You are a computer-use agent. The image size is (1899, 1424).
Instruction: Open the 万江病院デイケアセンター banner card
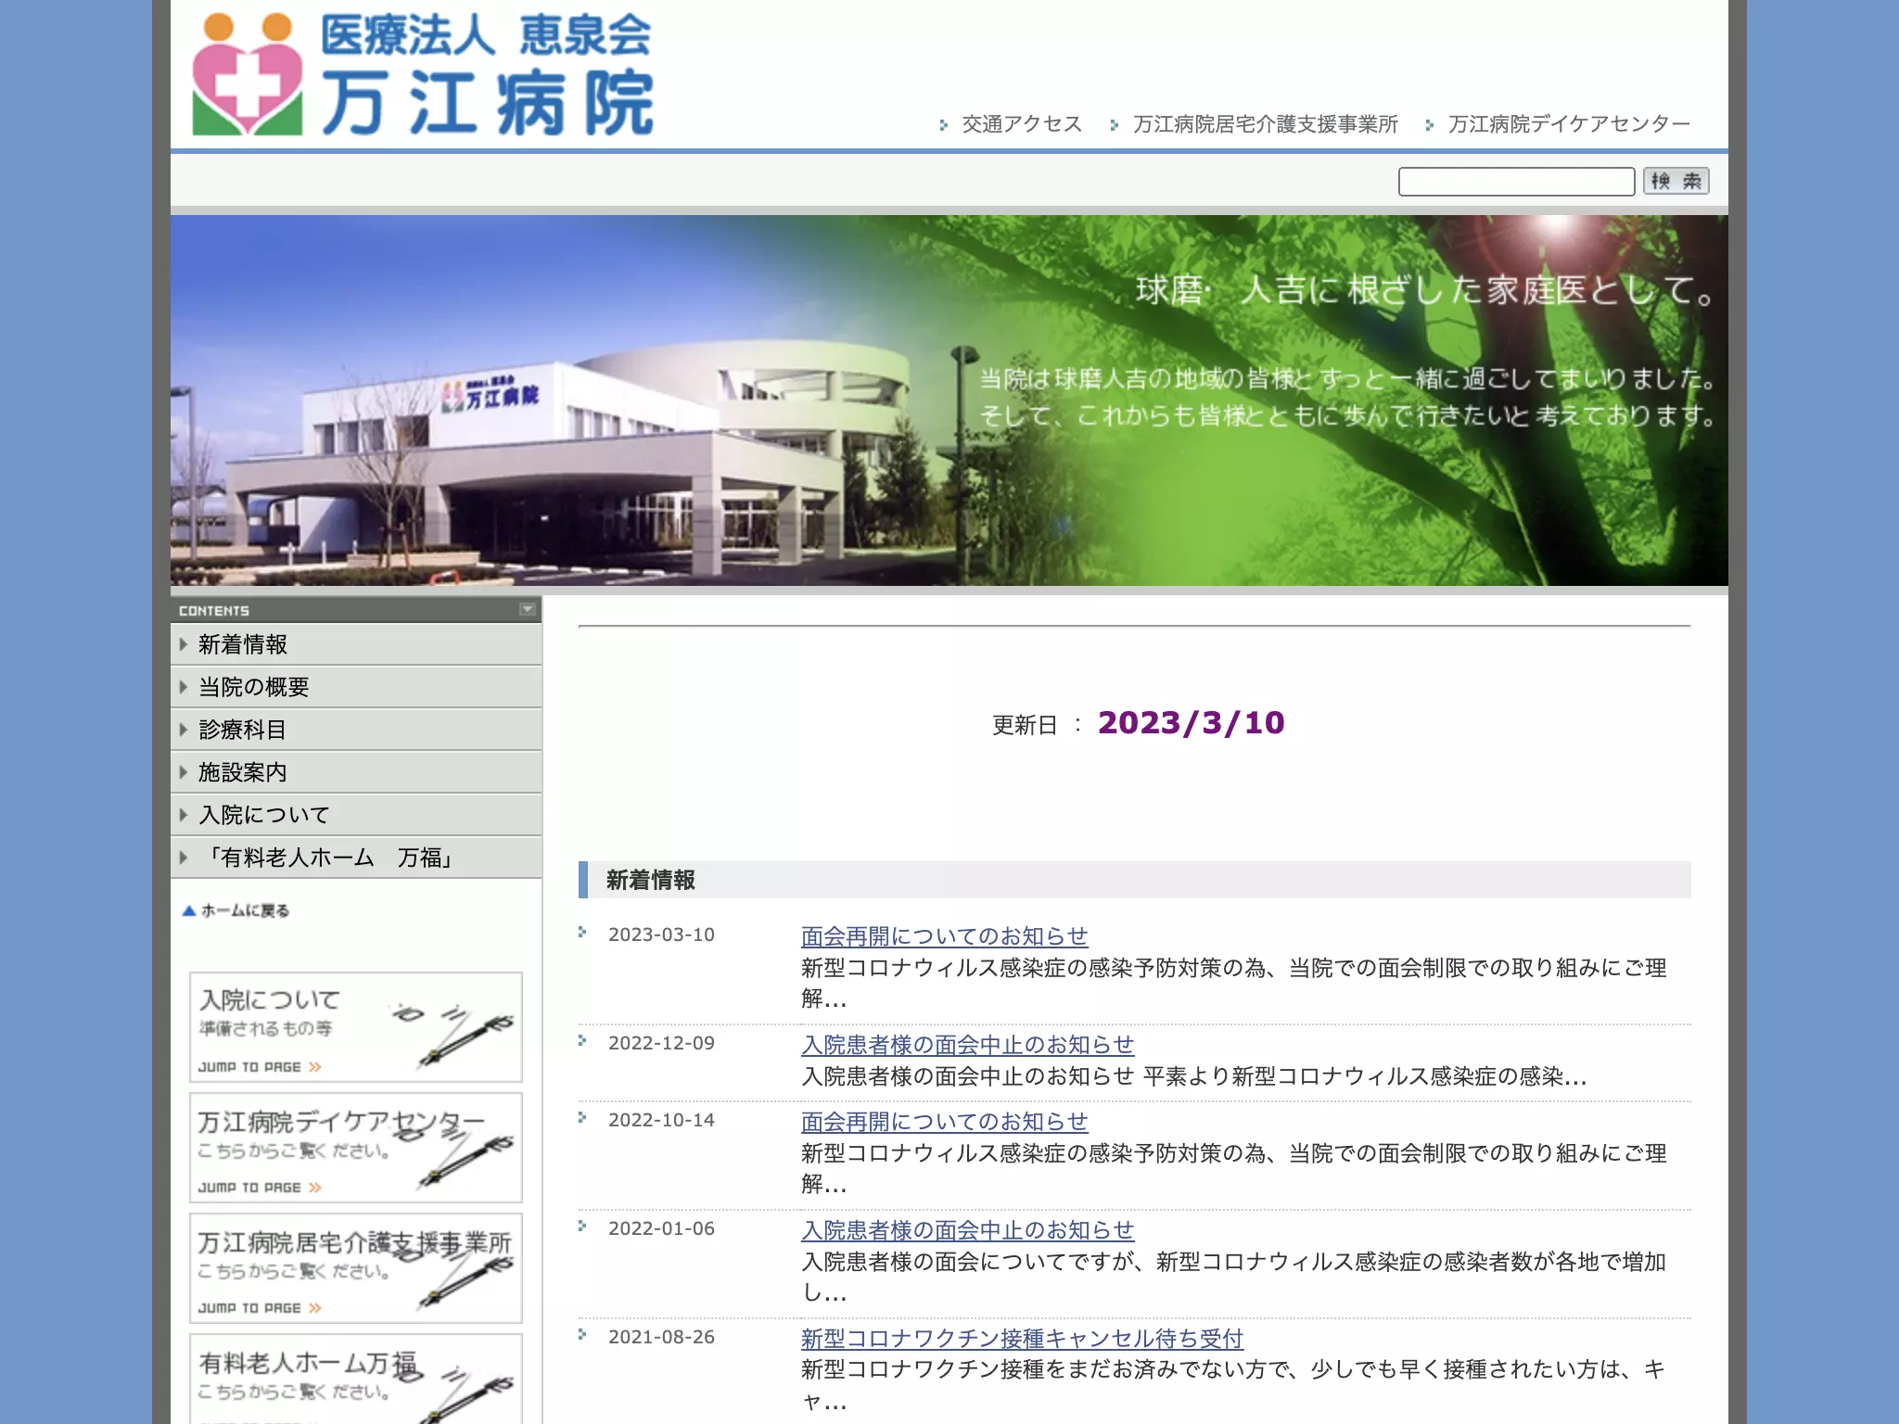pos(356,1148)
